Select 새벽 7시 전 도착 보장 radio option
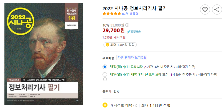The height and width of the screenshot is (111, 222). click(x=105, y=74)
